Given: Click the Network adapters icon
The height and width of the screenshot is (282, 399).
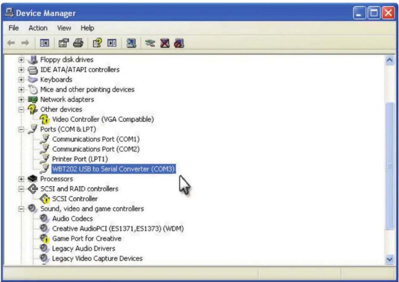Looking at the screenshot, I should [x=33, y=99].
